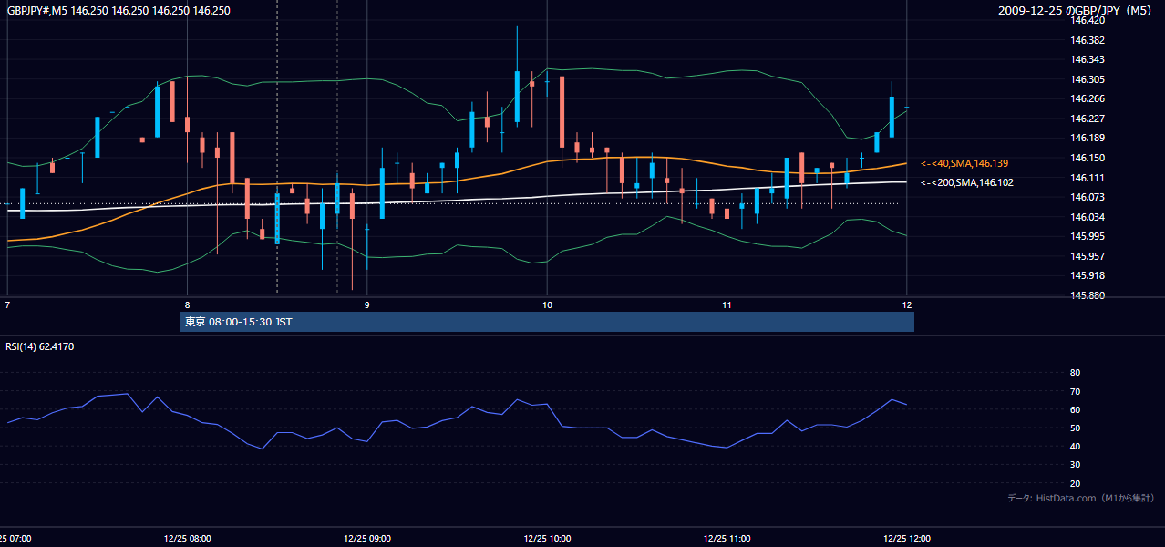This screenshot has width=1165, height=547.
Task: Click the 12/25 08:00 bottom time label
Action: 188,539
